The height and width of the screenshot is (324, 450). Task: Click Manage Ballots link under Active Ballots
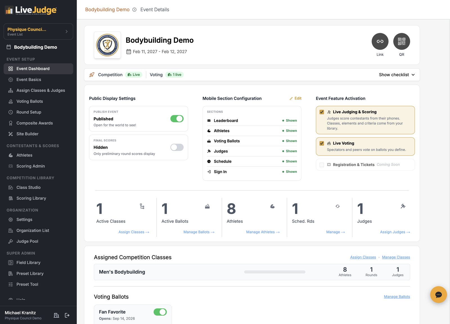click(199, 232)
